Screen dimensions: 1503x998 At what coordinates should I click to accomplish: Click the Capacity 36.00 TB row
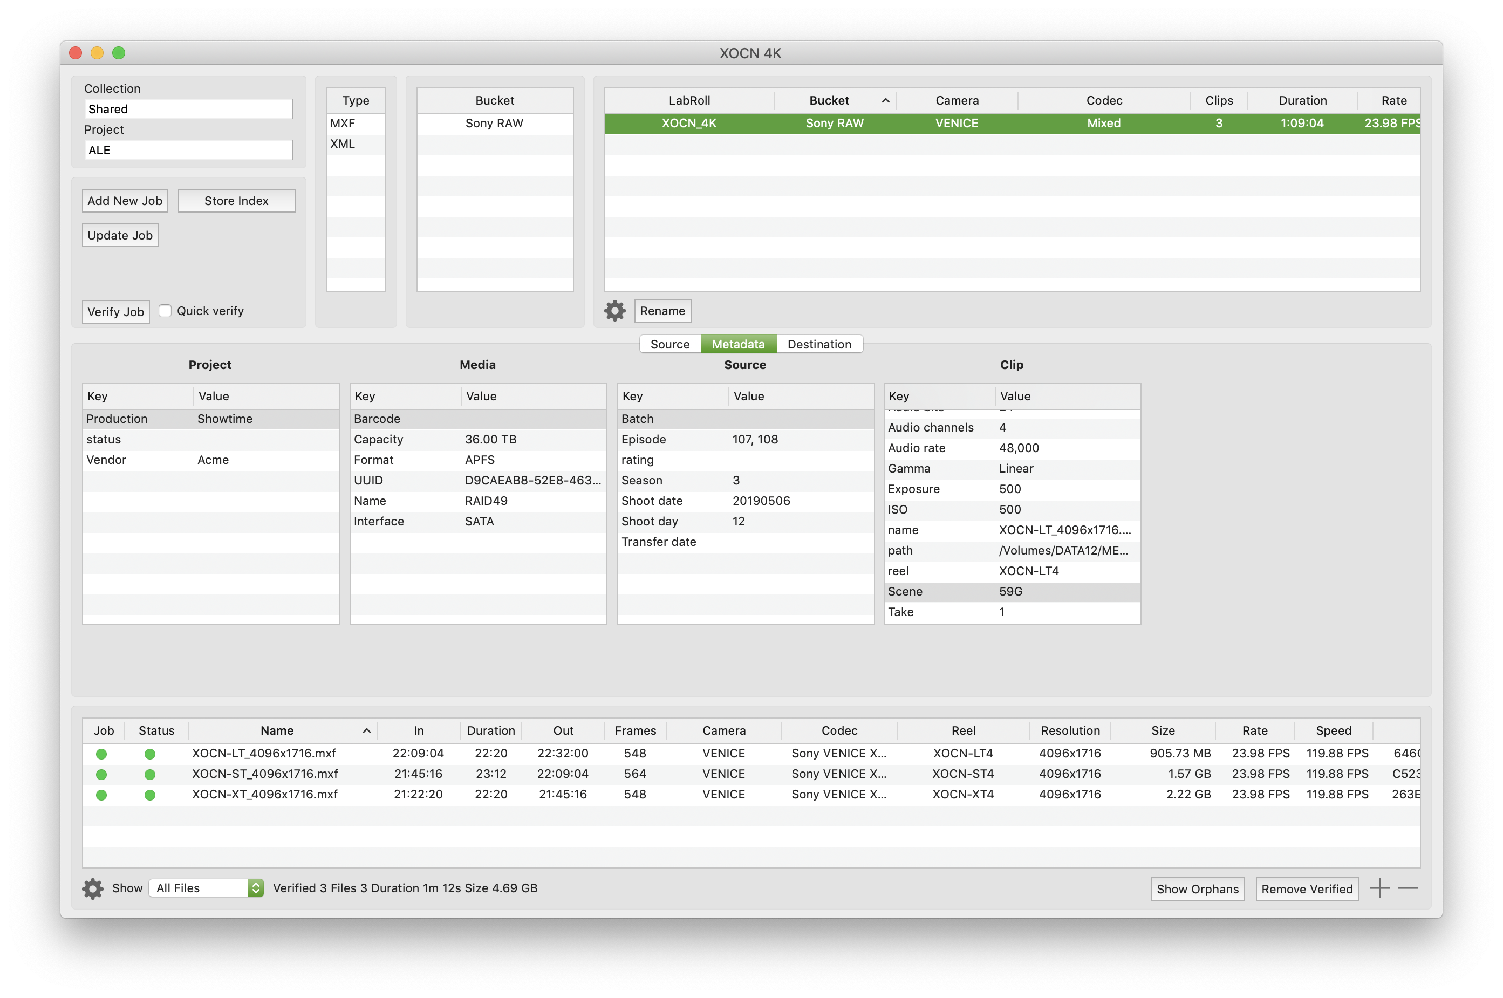[x=478, y=439]
